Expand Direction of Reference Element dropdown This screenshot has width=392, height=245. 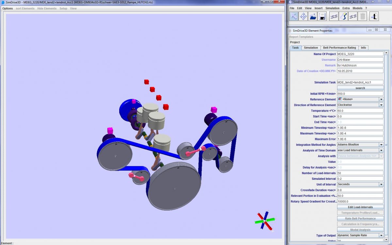381,105
